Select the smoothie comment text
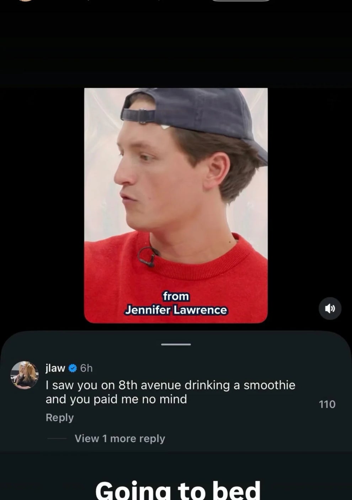This screenshot has width=352, height=500. coord(170,392)
